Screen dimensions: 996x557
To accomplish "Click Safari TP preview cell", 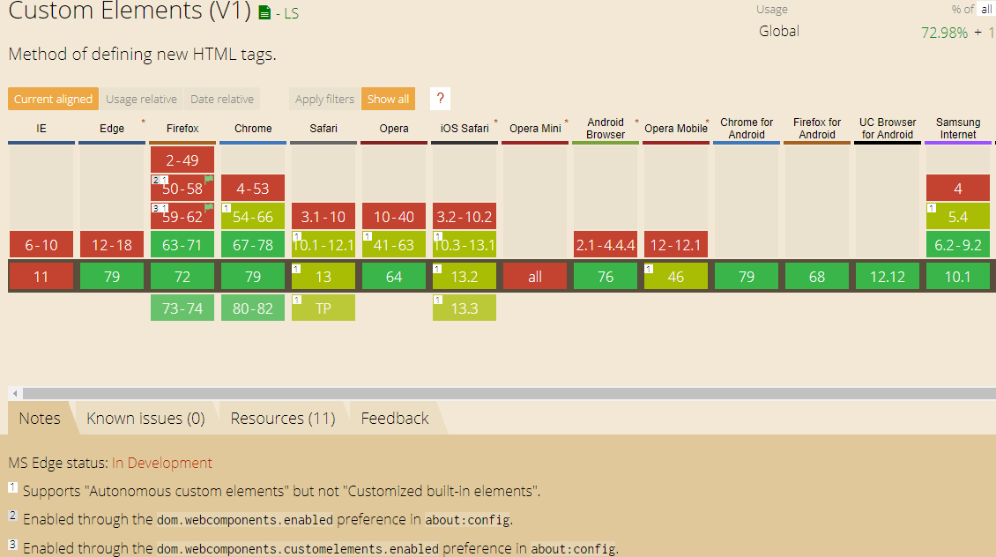I will pyautogui.click(x=323, y=308).
